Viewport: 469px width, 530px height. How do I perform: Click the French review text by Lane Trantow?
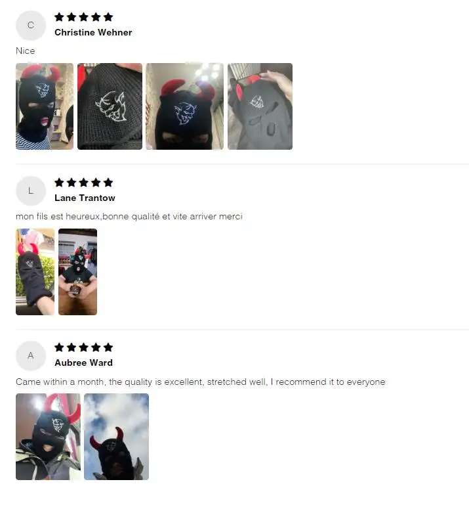click(x=129, y=216)
